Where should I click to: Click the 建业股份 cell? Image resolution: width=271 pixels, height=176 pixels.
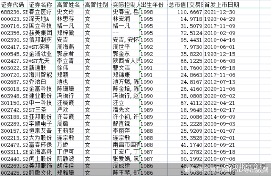pyautogui.click(x=41, y=96)
